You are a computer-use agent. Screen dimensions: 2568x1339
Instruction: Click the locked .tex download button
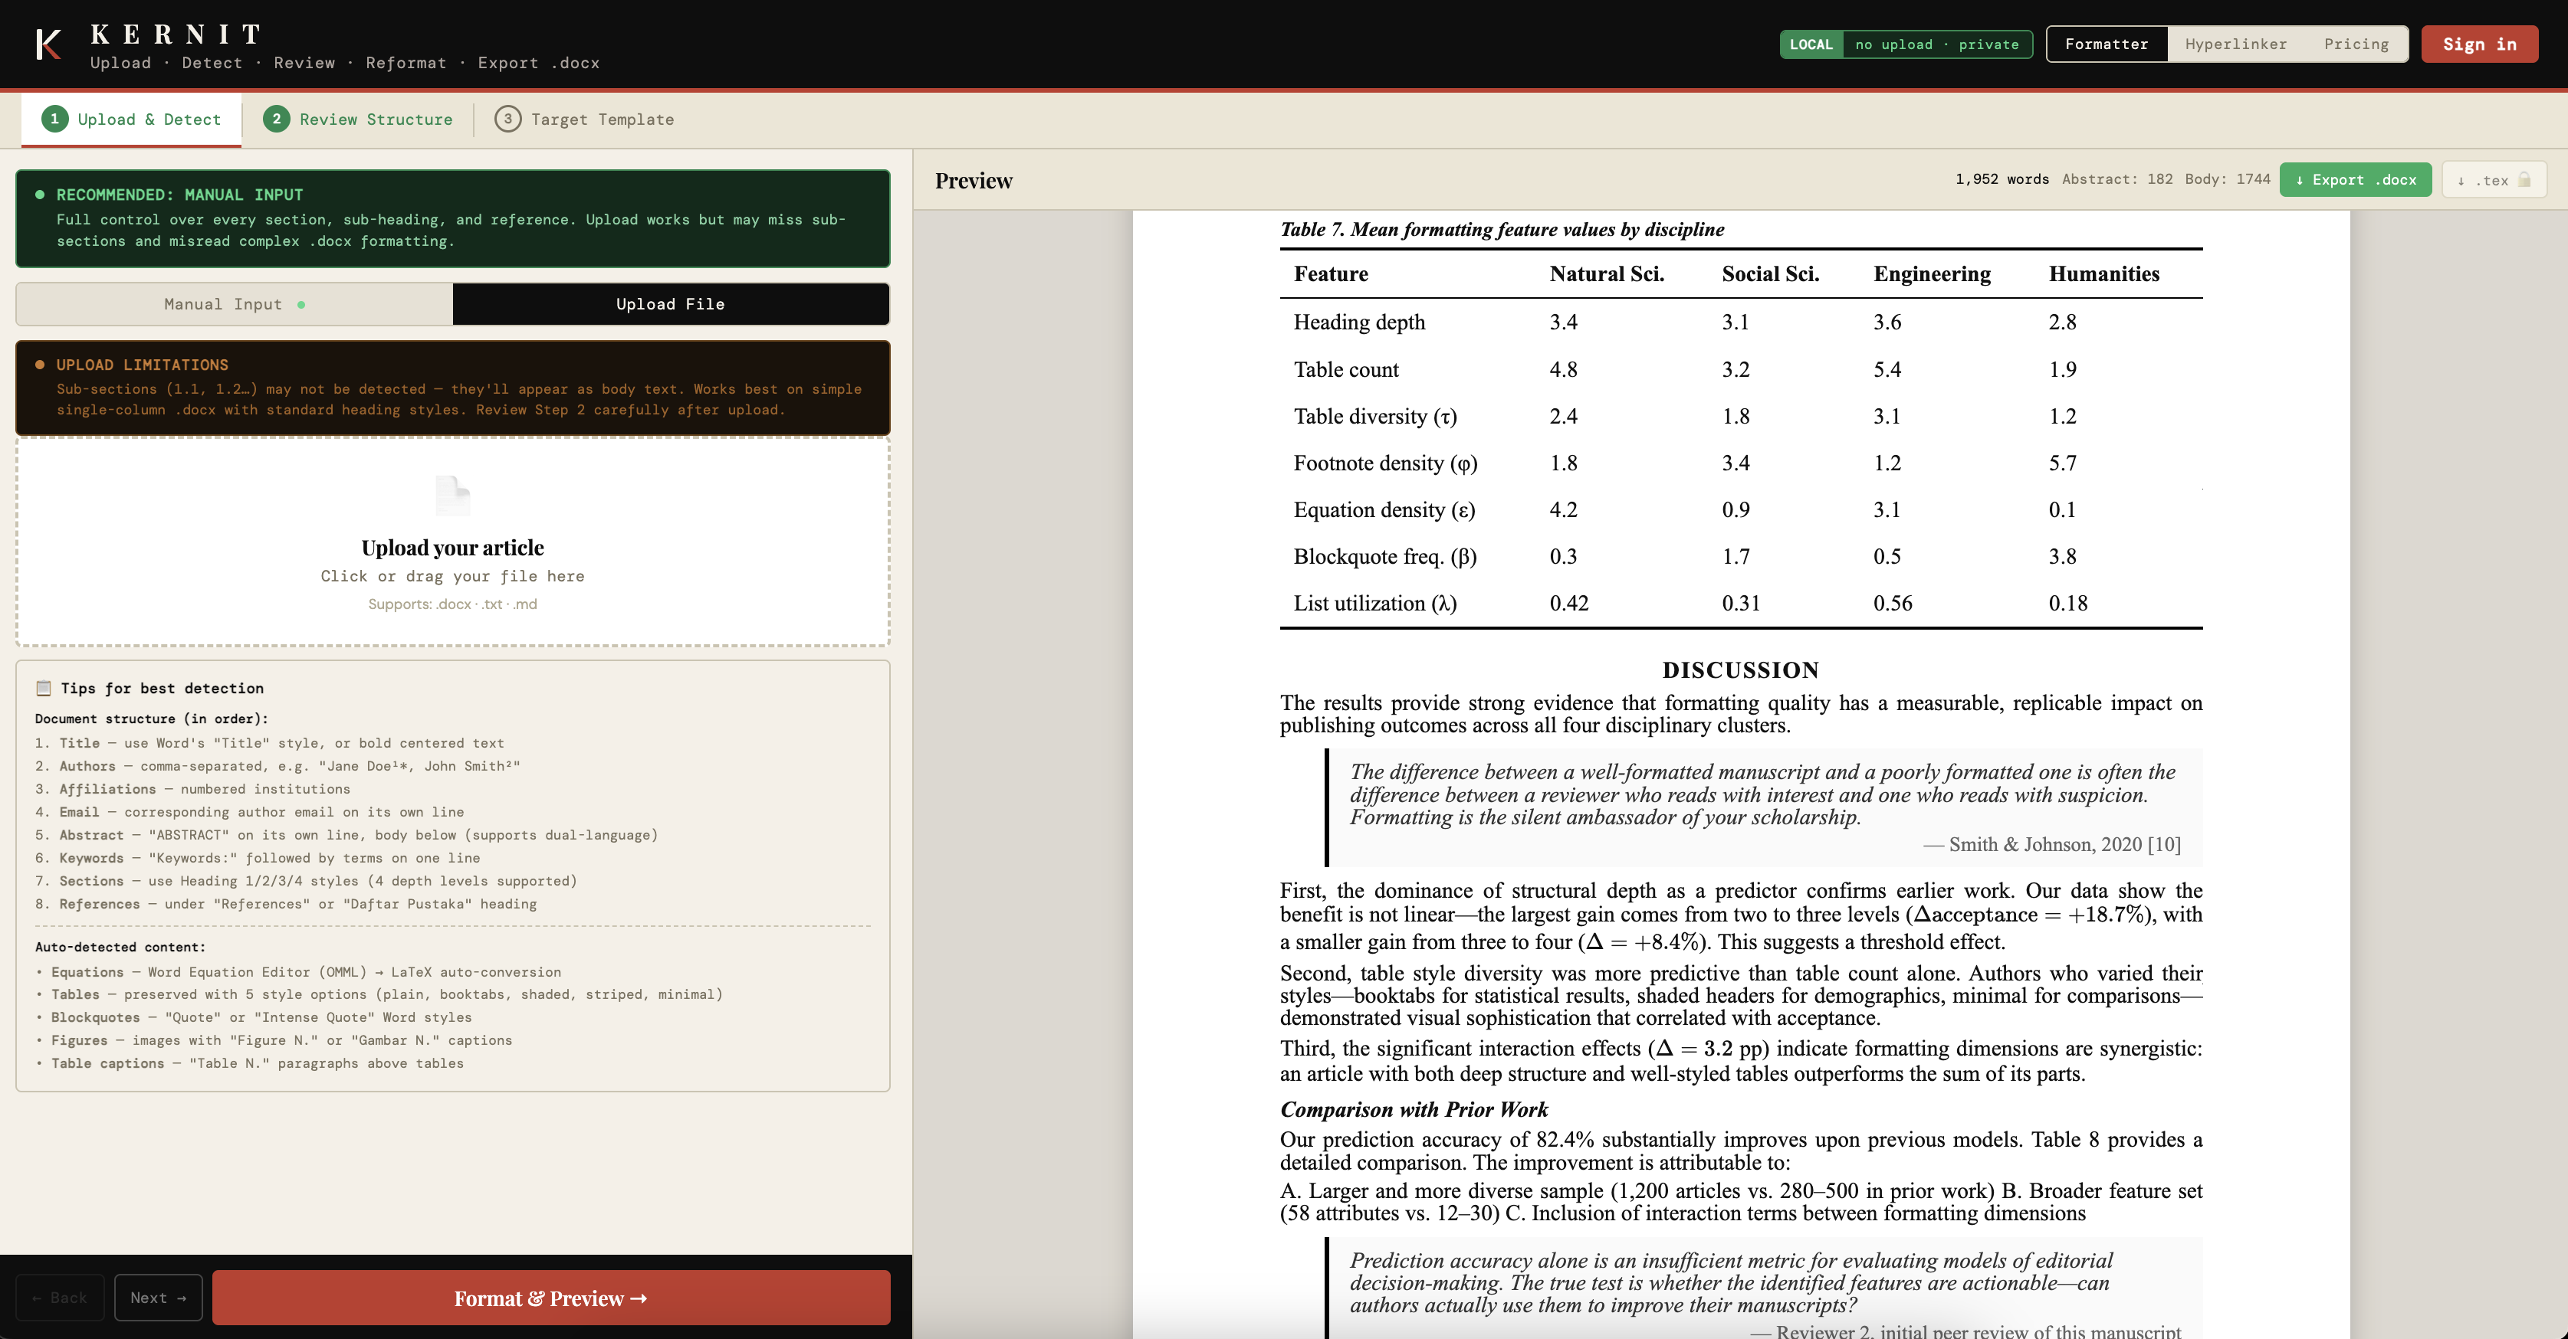point(2493,180)
